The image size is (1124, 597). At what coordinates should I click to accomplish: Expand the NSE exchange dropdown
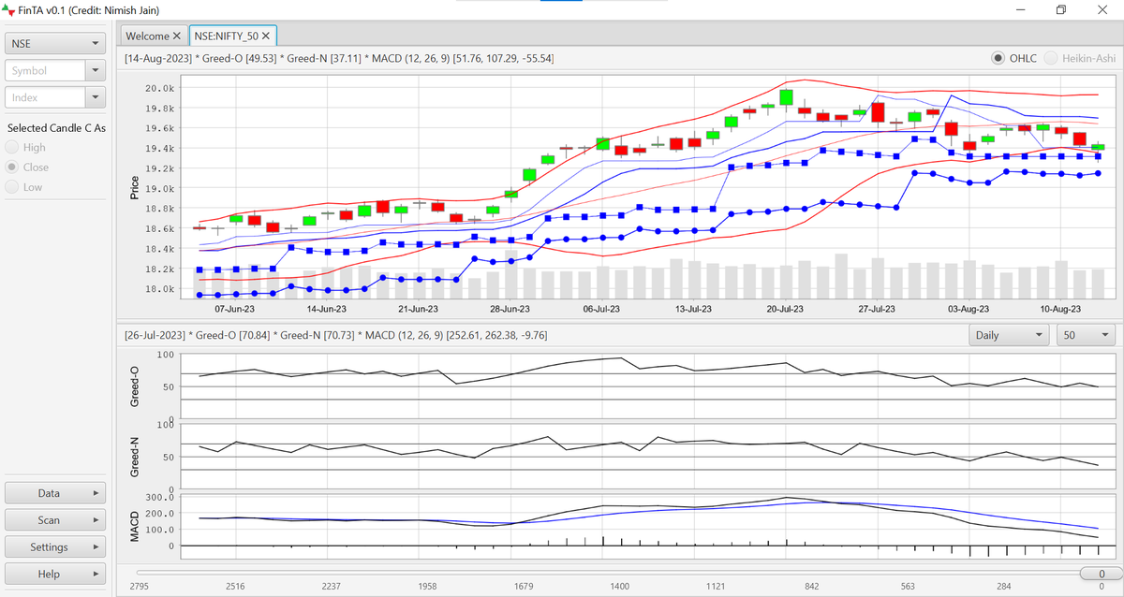click(56, 43)
